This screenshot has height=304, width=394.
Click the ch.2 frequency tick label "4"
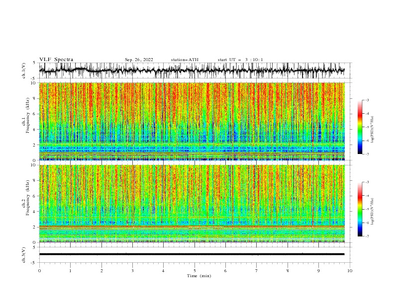pyautogui.click(x=35, y=212)
